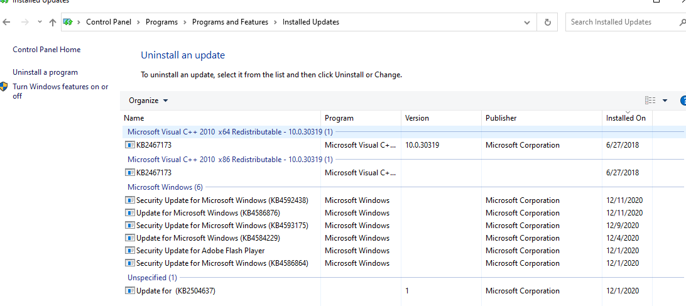
Task: Click the Back navigation arrow
Action: [x=7, y=22]
